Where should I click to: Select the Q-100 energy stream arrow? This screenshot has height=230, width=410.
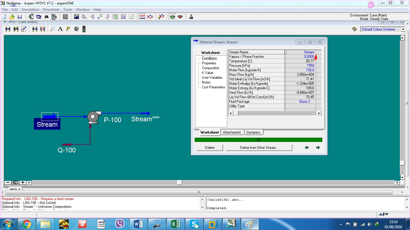click(67, 145)
